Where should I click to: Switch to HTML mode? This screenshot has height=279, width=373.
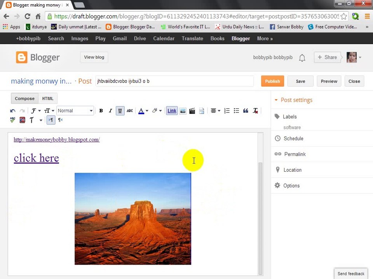pyautogui.click(x=48, y=98)
